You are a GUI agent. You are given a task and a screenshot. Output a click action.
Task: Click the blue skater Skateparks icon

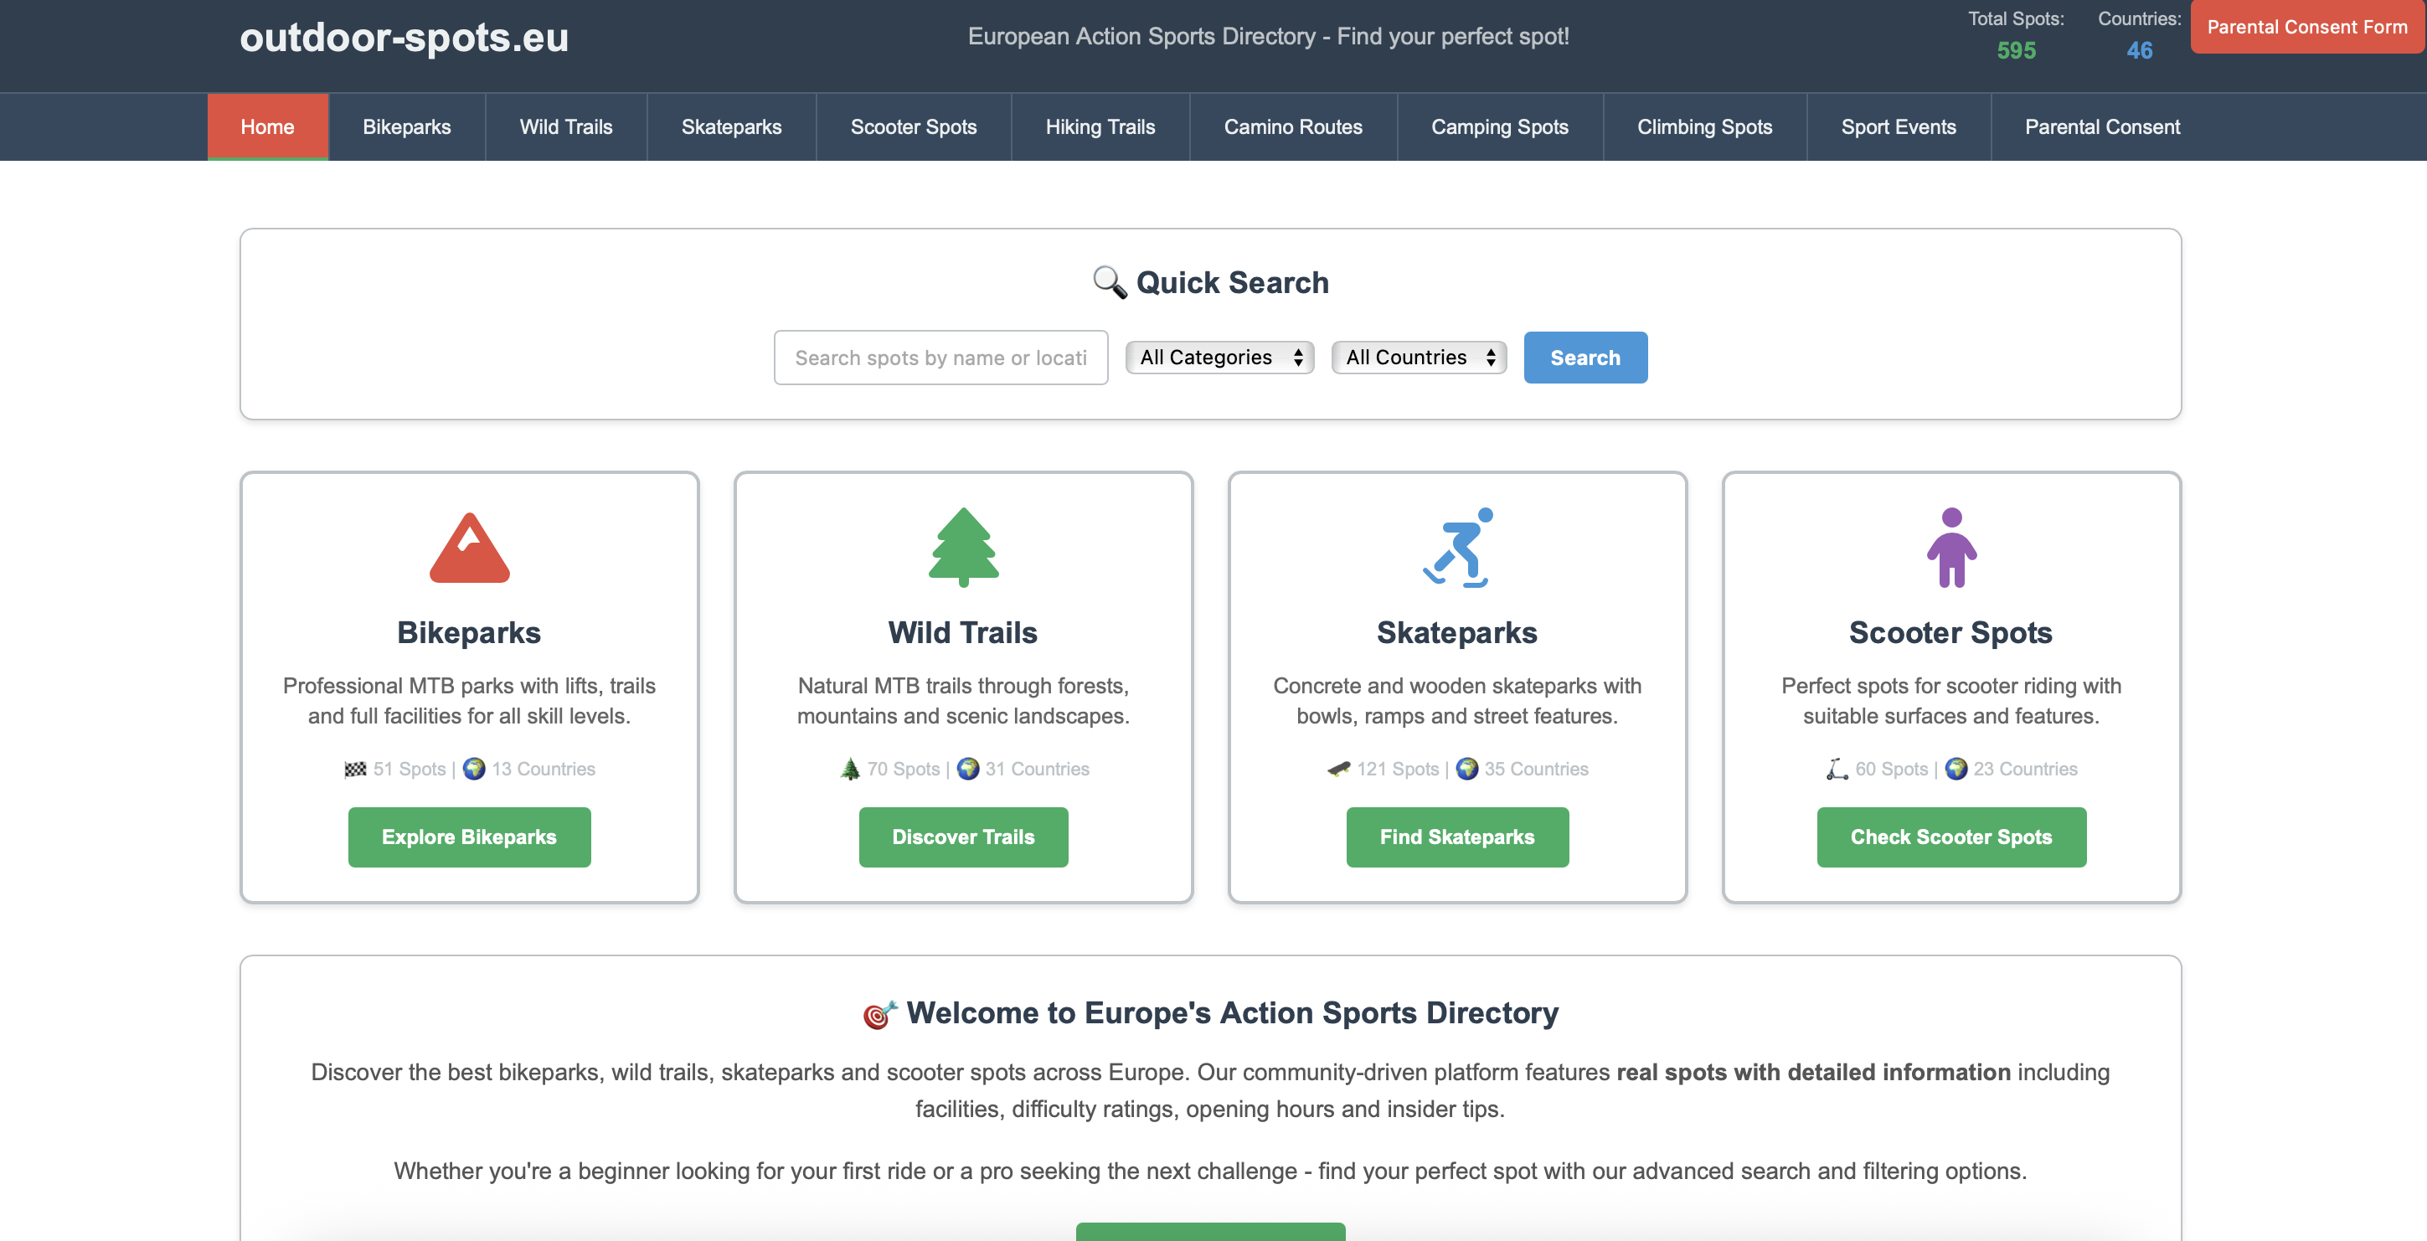click(x=1456, y=548)
